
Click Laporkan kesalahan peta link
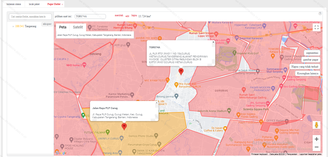pyautogui.click(x=310, y=154)
